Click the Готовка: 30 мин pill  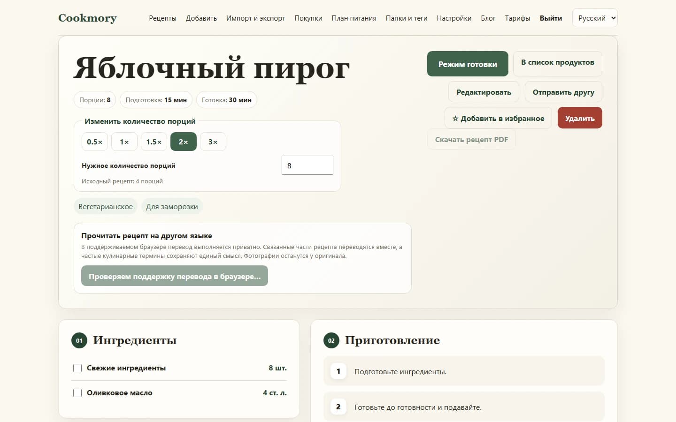(x=226, y=100)
